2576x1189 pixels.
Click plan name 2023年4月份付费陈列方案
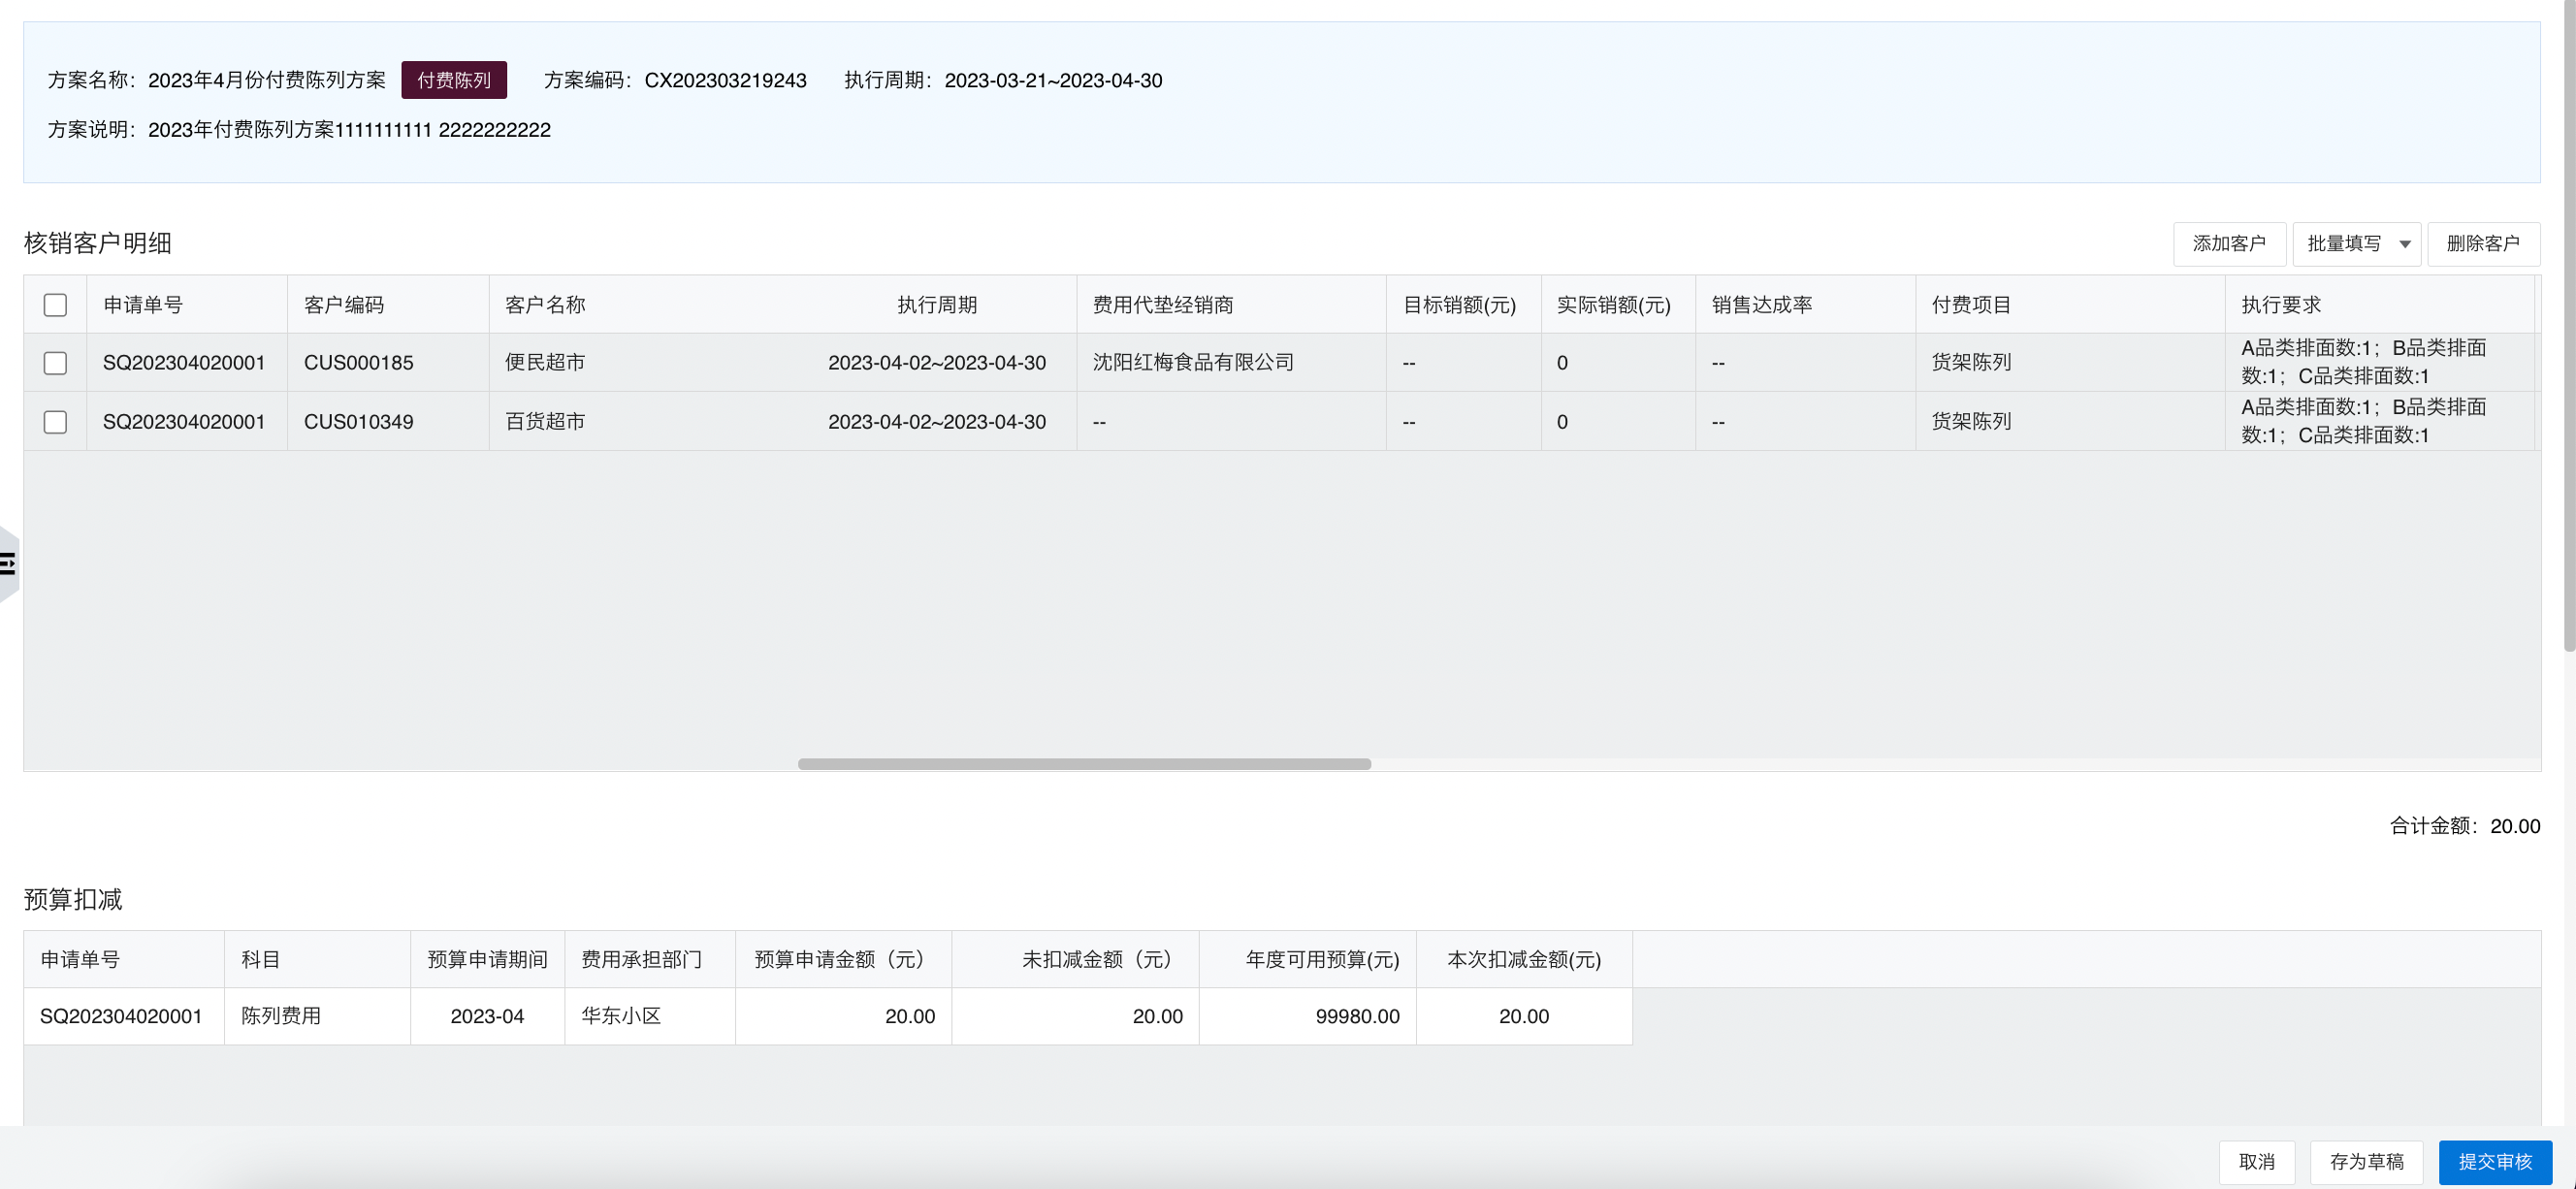[267, 80]
